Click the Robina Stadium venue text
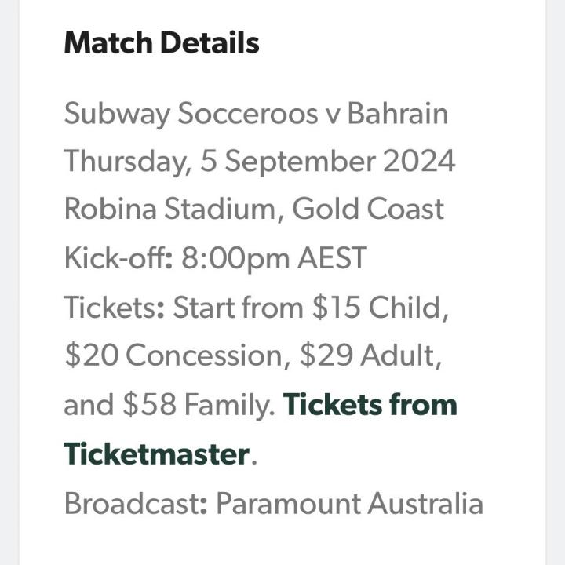Image resolution: width=565 pixels, height=565 pixels. (173, 210)
